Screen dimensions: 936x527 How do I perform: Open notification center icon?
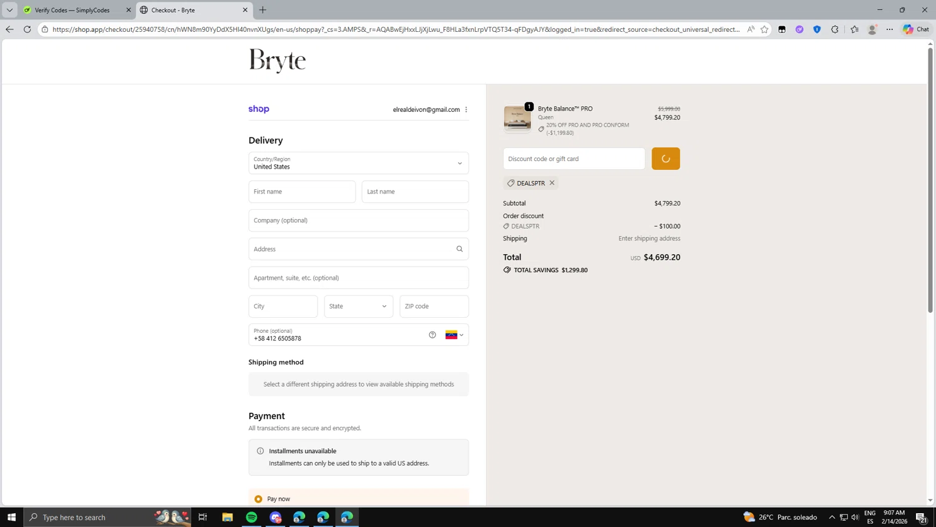tap(922, 517)
